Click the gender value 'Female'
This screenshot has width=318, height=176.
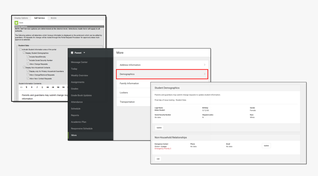point(253,110)
